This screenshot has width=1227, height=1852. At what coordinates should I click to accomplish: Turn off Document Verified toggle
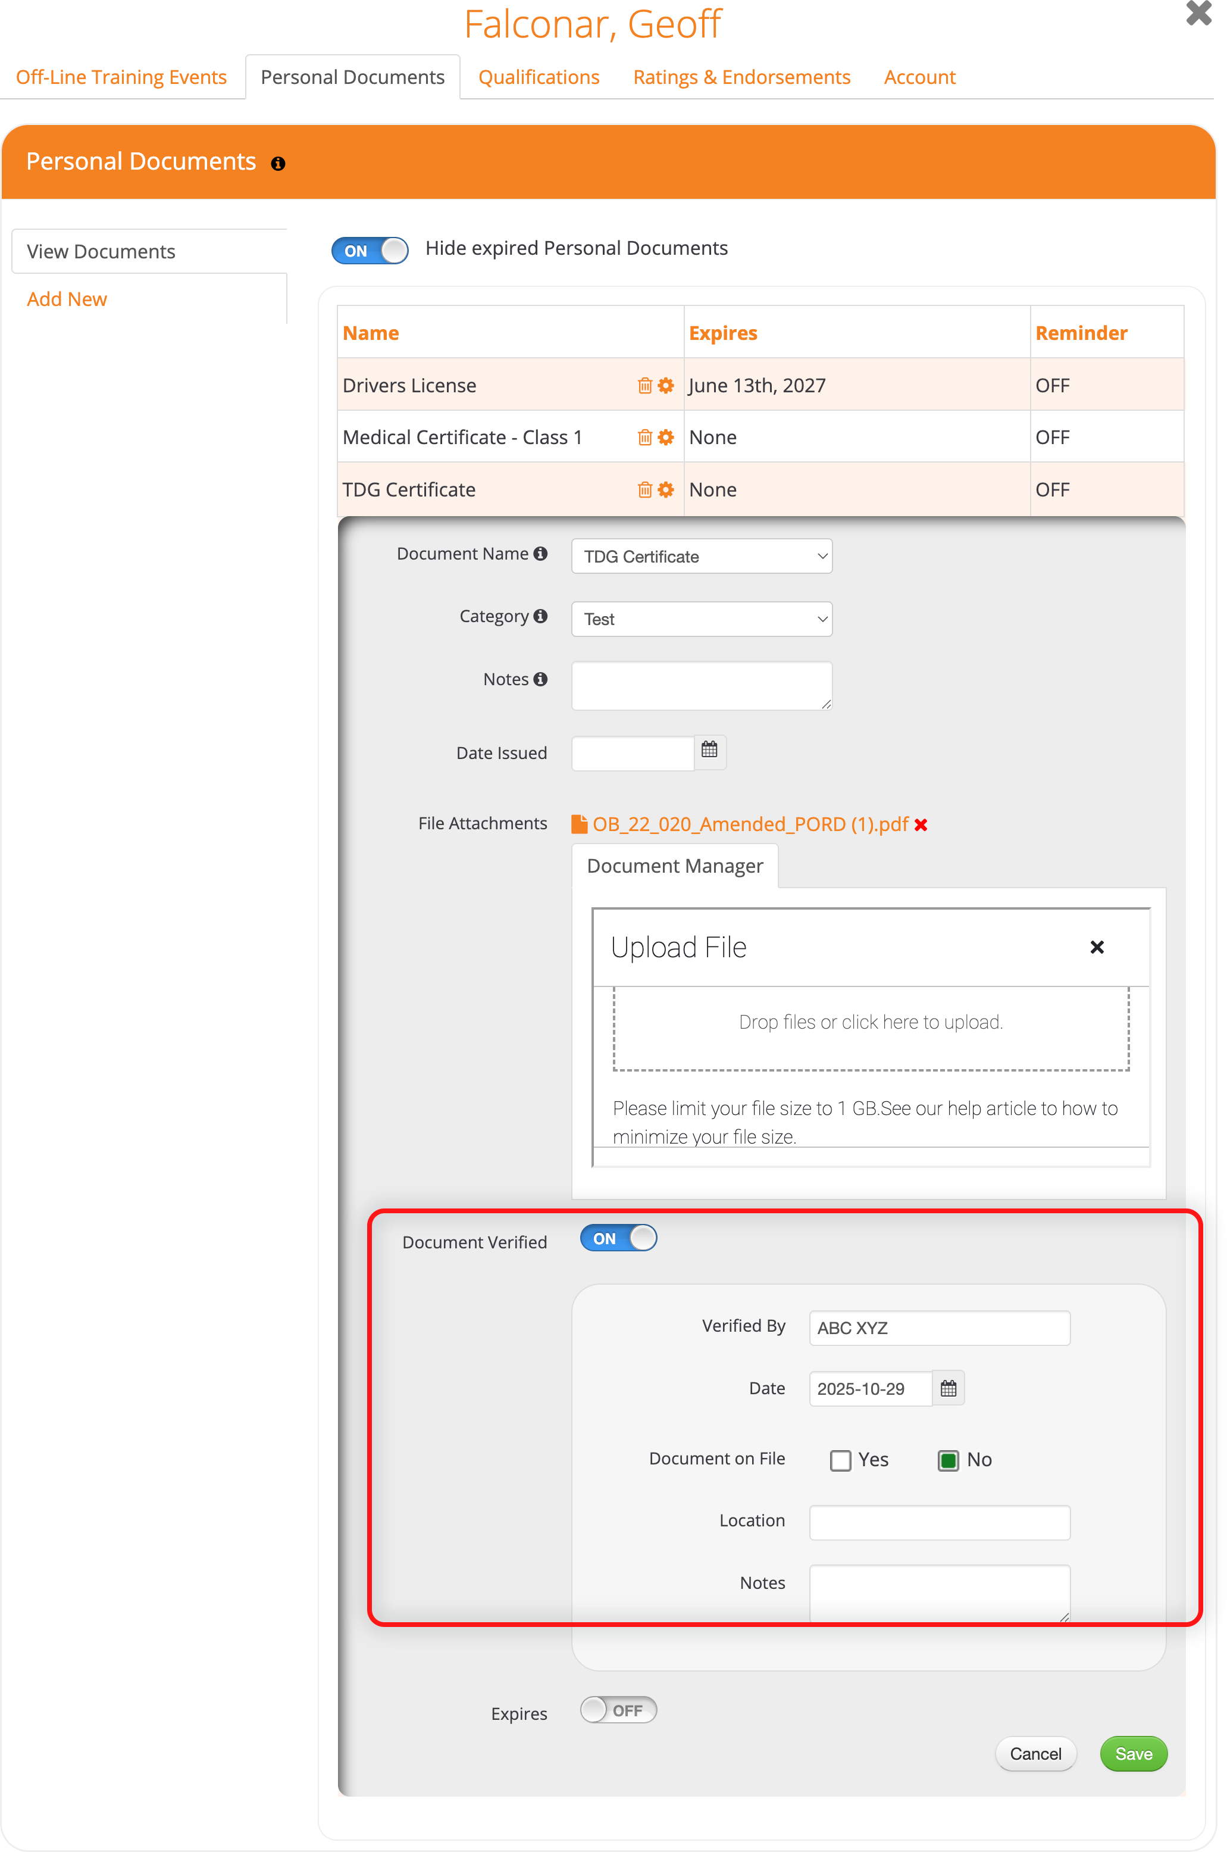[618, 1238]
